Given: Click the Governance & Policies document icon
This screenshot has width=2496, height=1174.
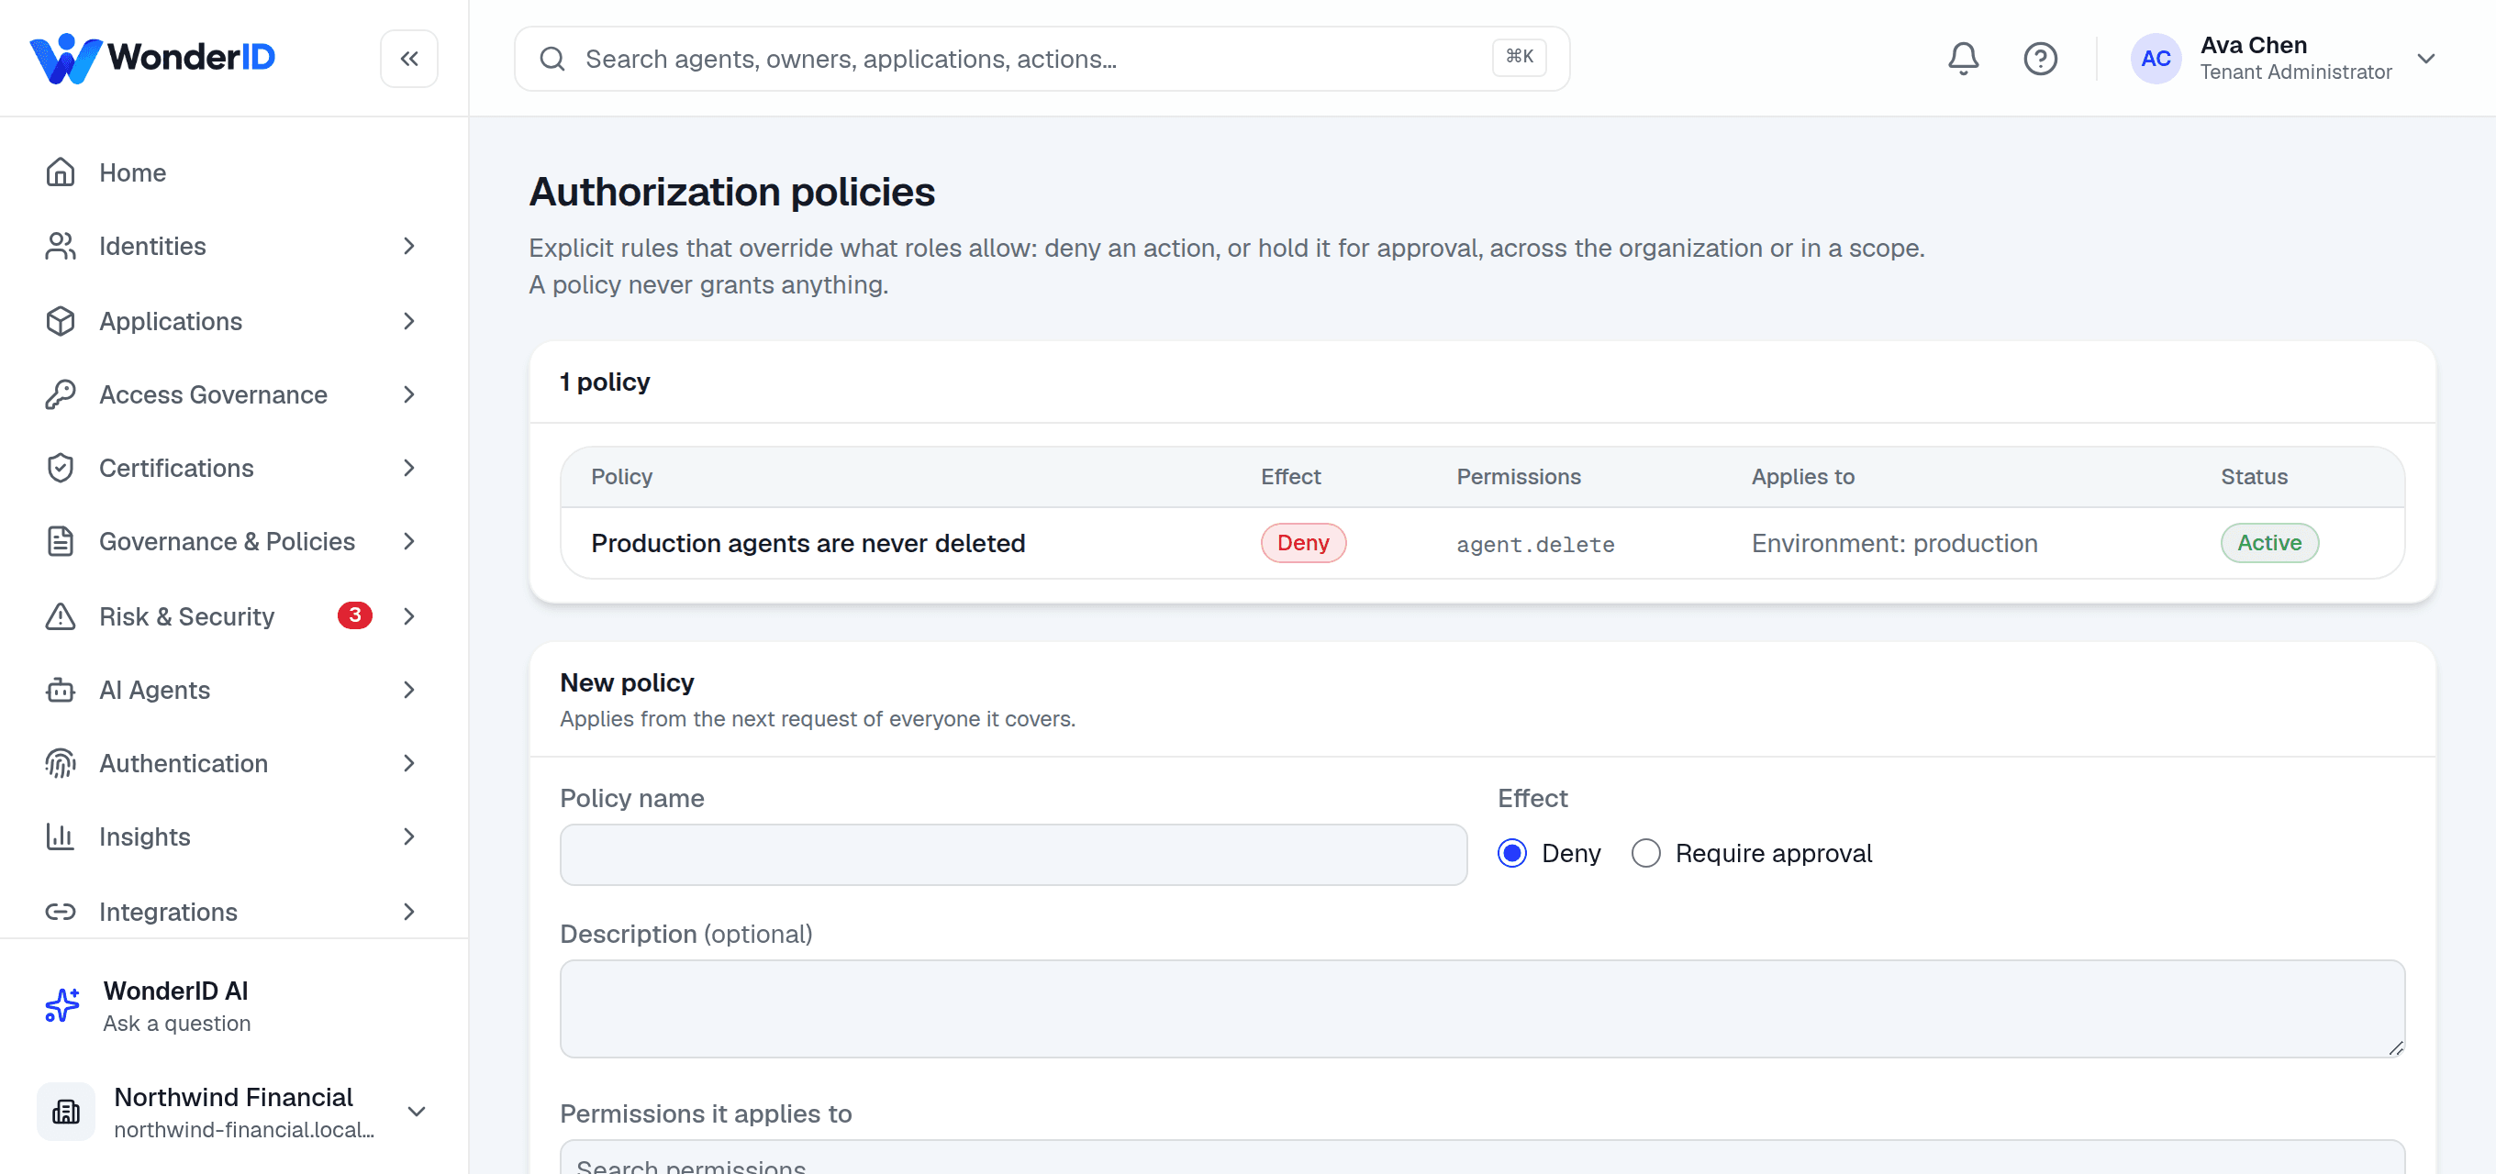Looking at the screenshot, I should [x=60, y=541].
